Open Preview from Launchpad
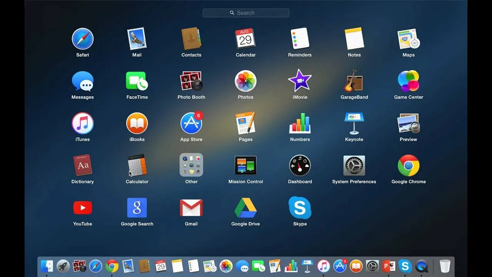 pos(409,123)
